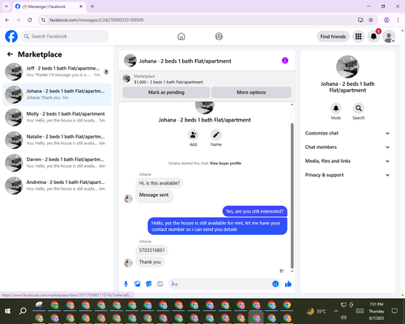
Task: Focus the Search Facebook field
Action: click(65, 36)
